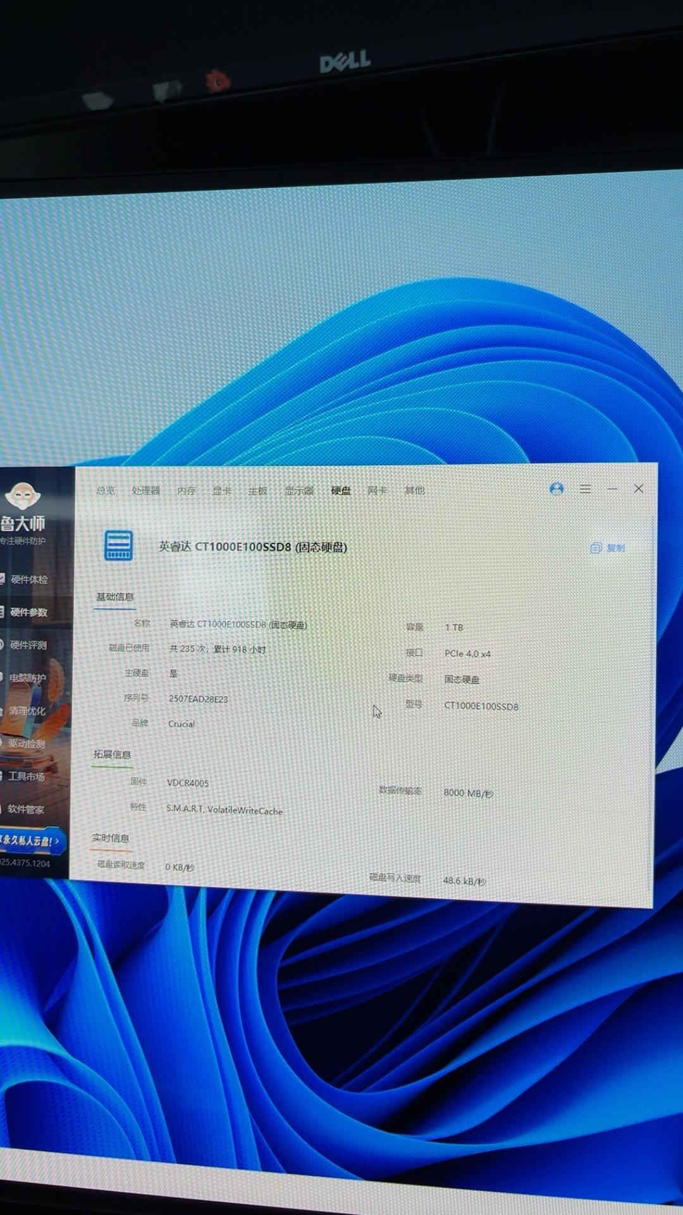Viewport: 683px width, 1215px height.
Task: Select the 硬盘 tab
Action: point(341,490)
